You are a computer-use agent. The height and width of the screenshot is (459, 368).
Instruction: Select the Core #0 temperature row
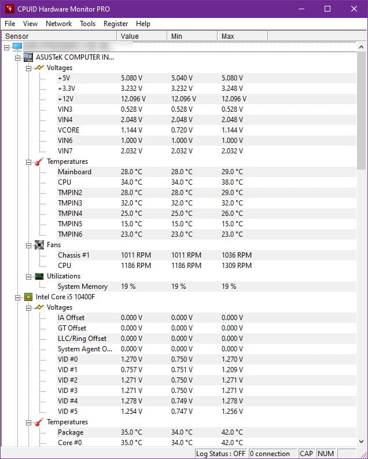coord(207,443)
